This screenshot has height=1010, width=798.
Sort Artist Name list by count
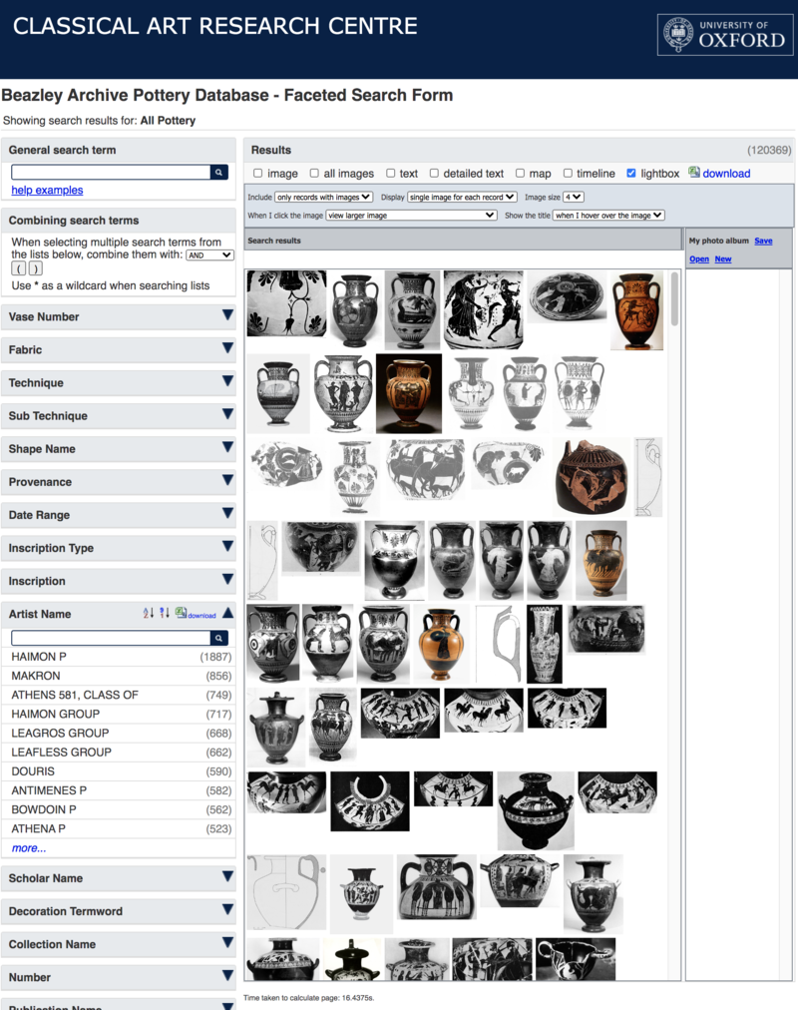(165, 613)
